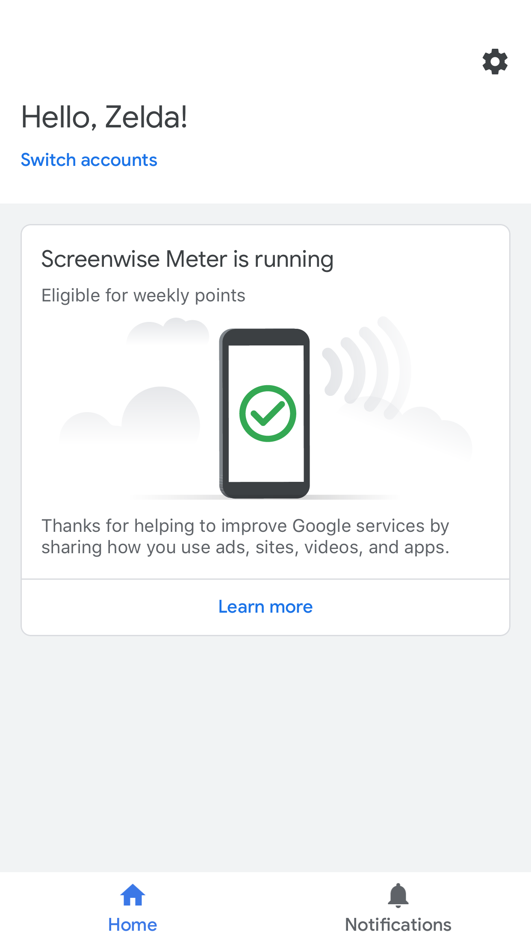The width and height of the screenshot is (531, 944).
Task: Click the Switch accounts link
Action: click(x=89, y=160)
